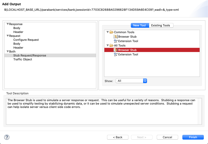Click Extension Tool icon under All Tools
The height and width of the screenshot is (144, 208).
(116, 54)
